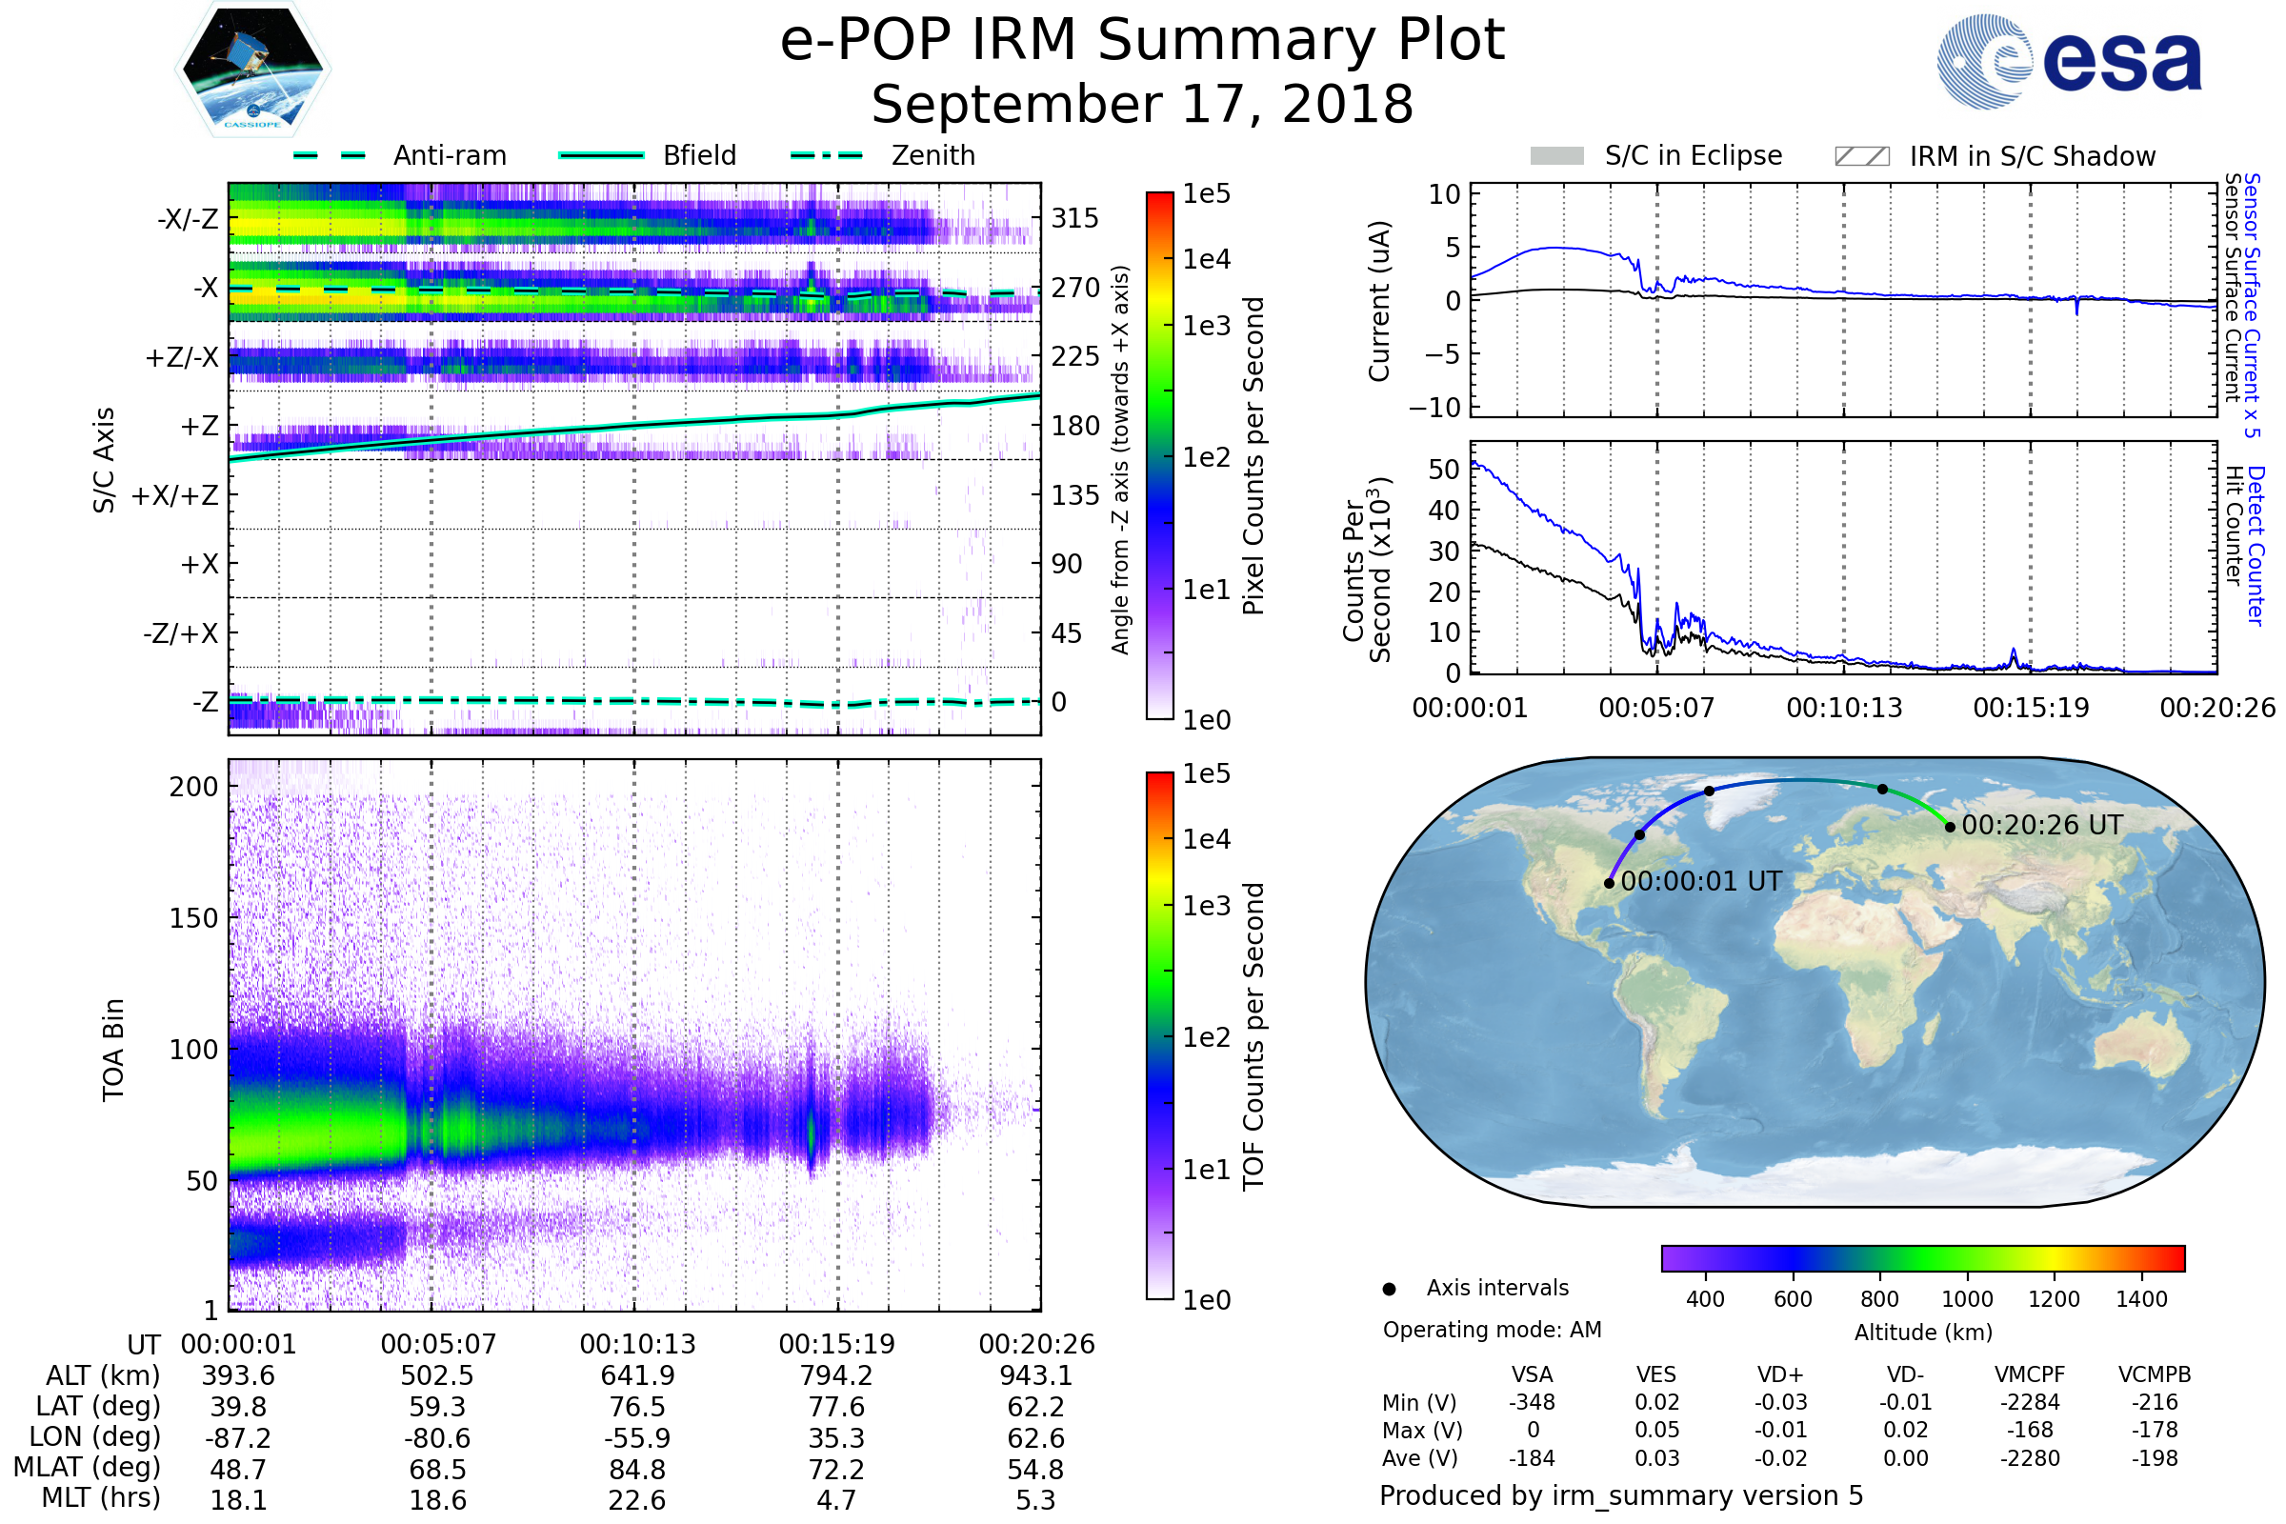Viewport: 2286px width, 1524px height.
Task: Click the Anti-ram dashed line legend marker
Action: pos(330,155)
